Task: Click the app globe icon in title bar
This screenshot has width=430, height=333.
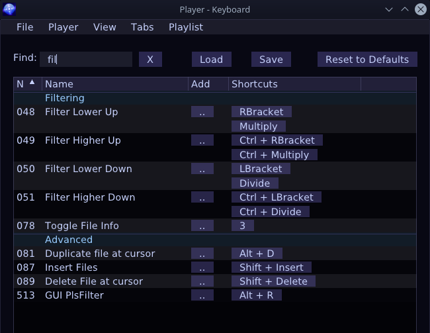Action: pyautogui.click(x=9, y=9)
